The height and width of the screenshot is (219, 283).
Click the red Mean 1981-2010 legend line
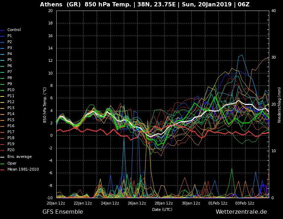pos(2,170)
